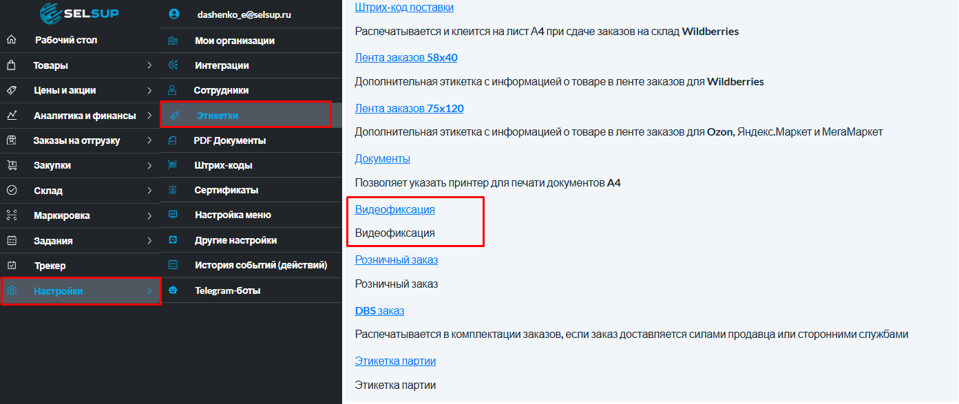
Task: Open the Этикетка партии link
Action: pyautogui.click(x=395, y=361)
